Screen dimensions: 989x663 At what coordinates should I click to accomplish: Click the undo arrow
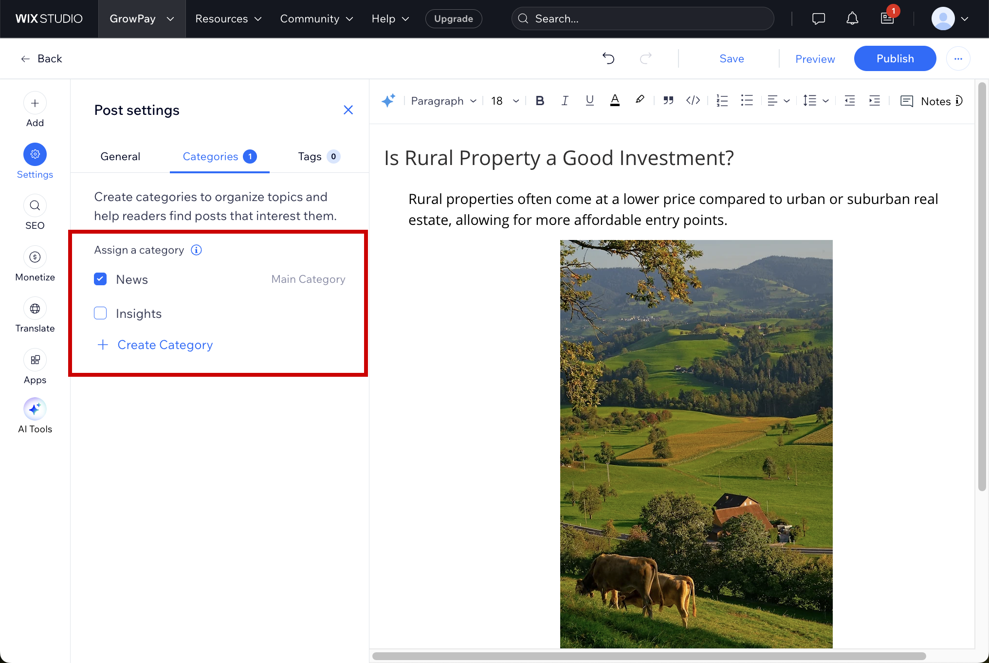click(608, 58)
